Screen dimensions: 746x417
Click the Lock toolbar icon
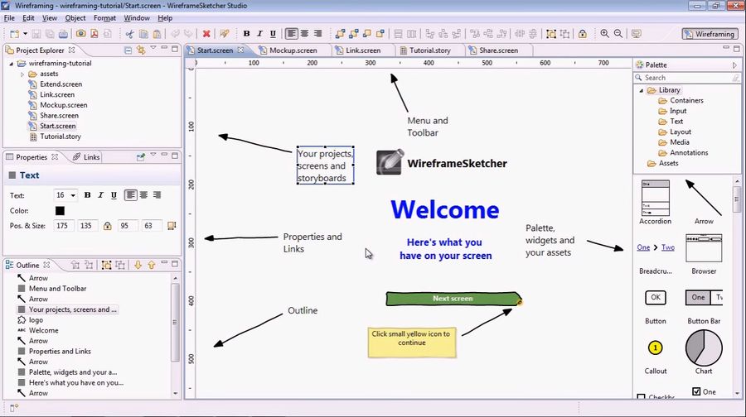583,34
